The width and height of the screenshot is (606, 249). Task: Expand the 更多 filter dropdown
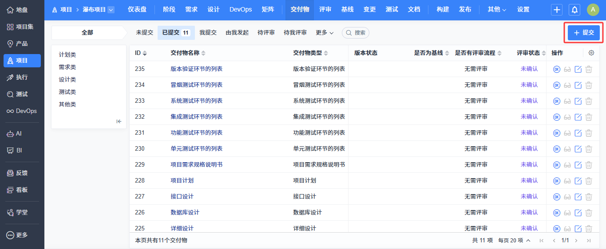click(325, 33)
